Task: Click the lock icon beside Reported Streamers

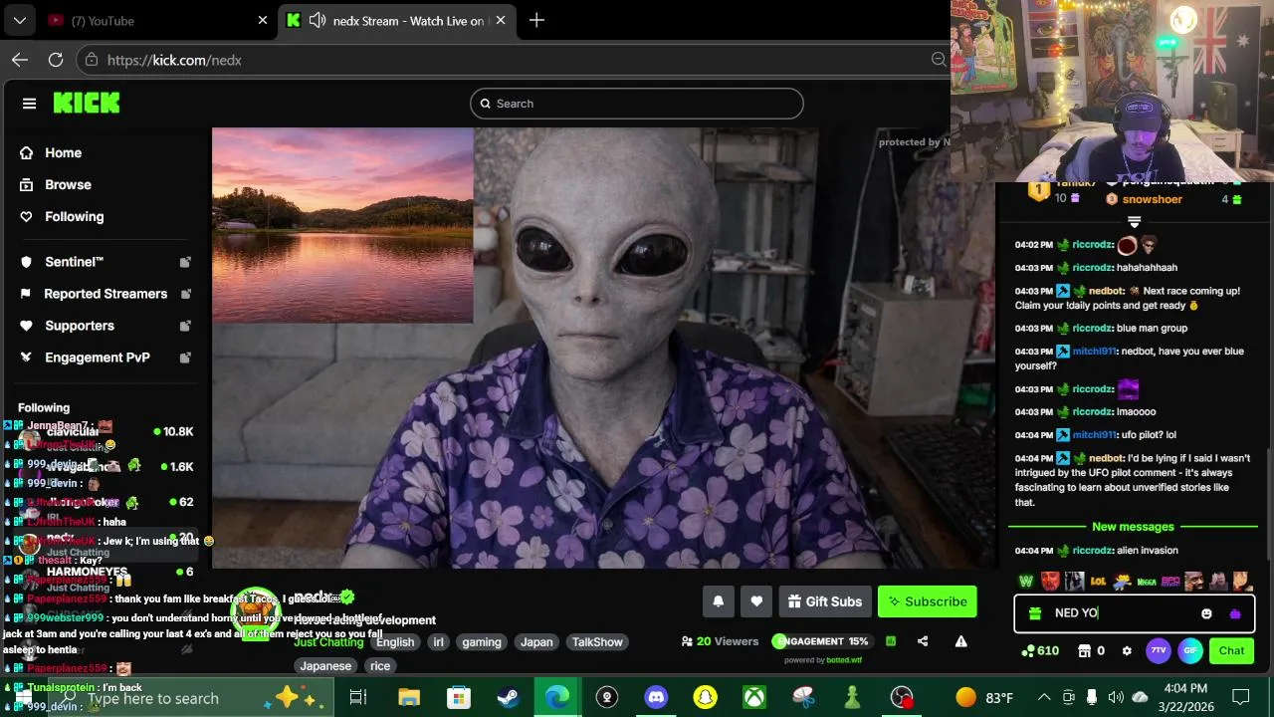Action: pos(185,294)
